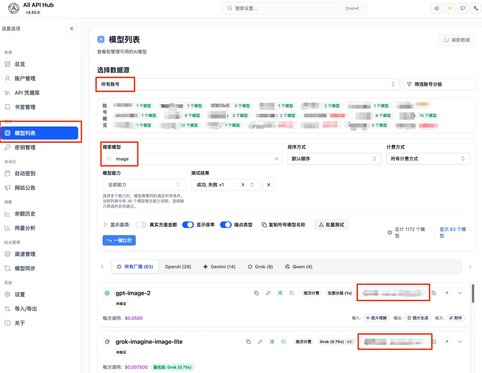Open 账户管理 in the sidebar
482x373 pixels.
(x=39, y=78)
